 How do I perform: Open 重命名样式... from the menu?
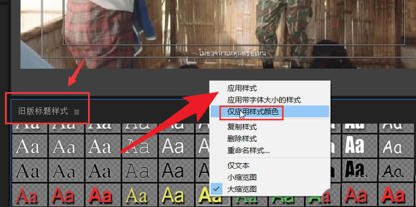pos(248,150)
